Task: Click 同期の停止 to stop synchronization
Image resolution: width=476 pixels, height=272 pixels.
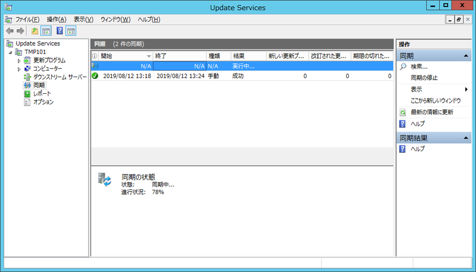Action: click(x=424, y=78)
